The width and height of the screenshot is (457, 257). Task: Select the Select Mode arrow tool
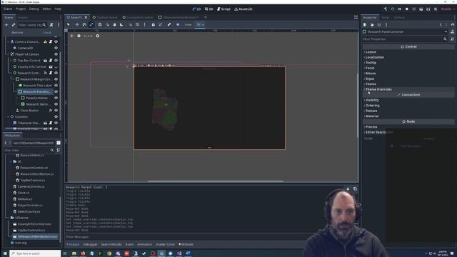coord(69,25)
